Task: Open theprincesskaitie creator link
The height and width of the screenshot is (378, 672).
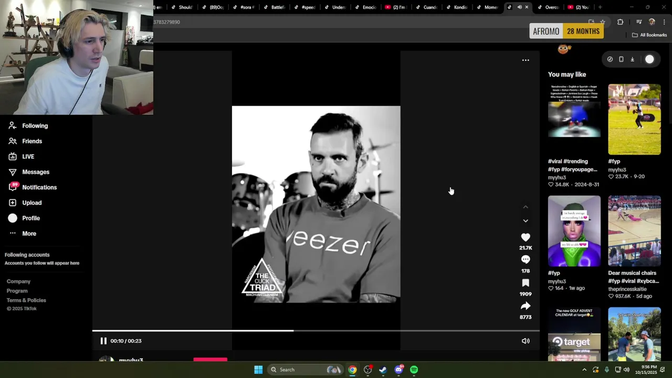Action: pos(627,289)
